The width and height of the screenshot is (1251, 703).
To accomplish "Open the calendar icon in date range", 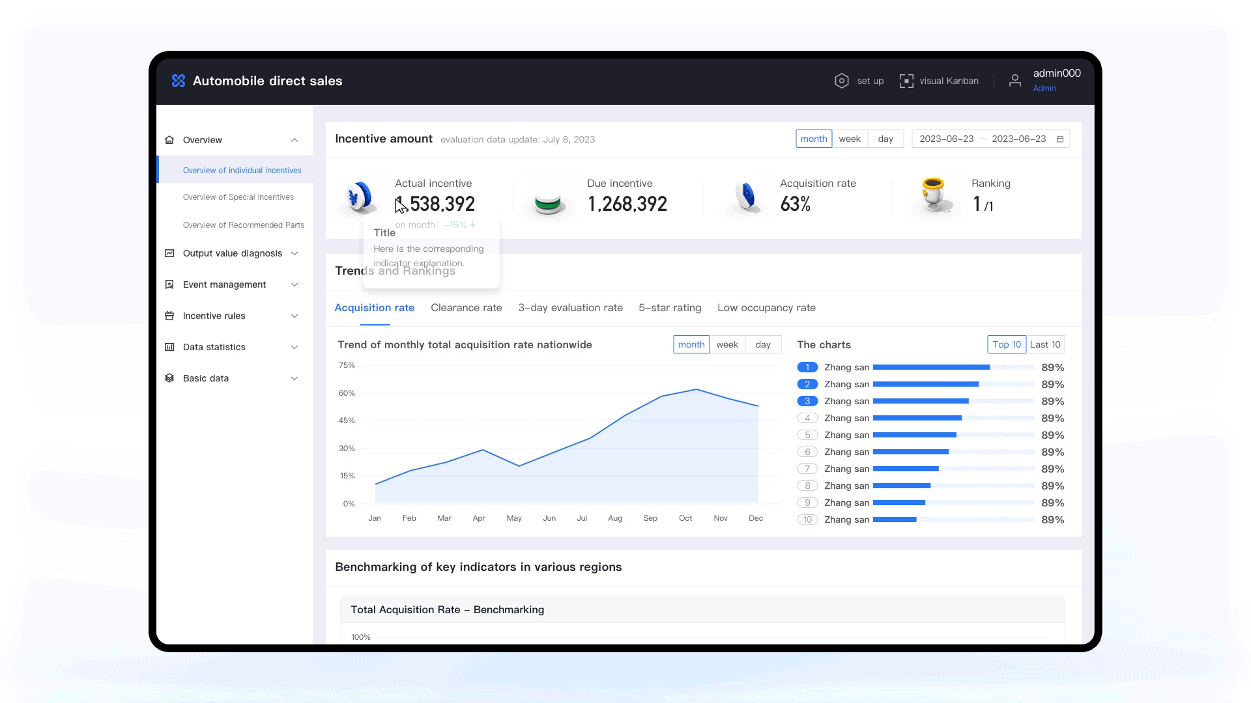I will [x=1060, y=139].
